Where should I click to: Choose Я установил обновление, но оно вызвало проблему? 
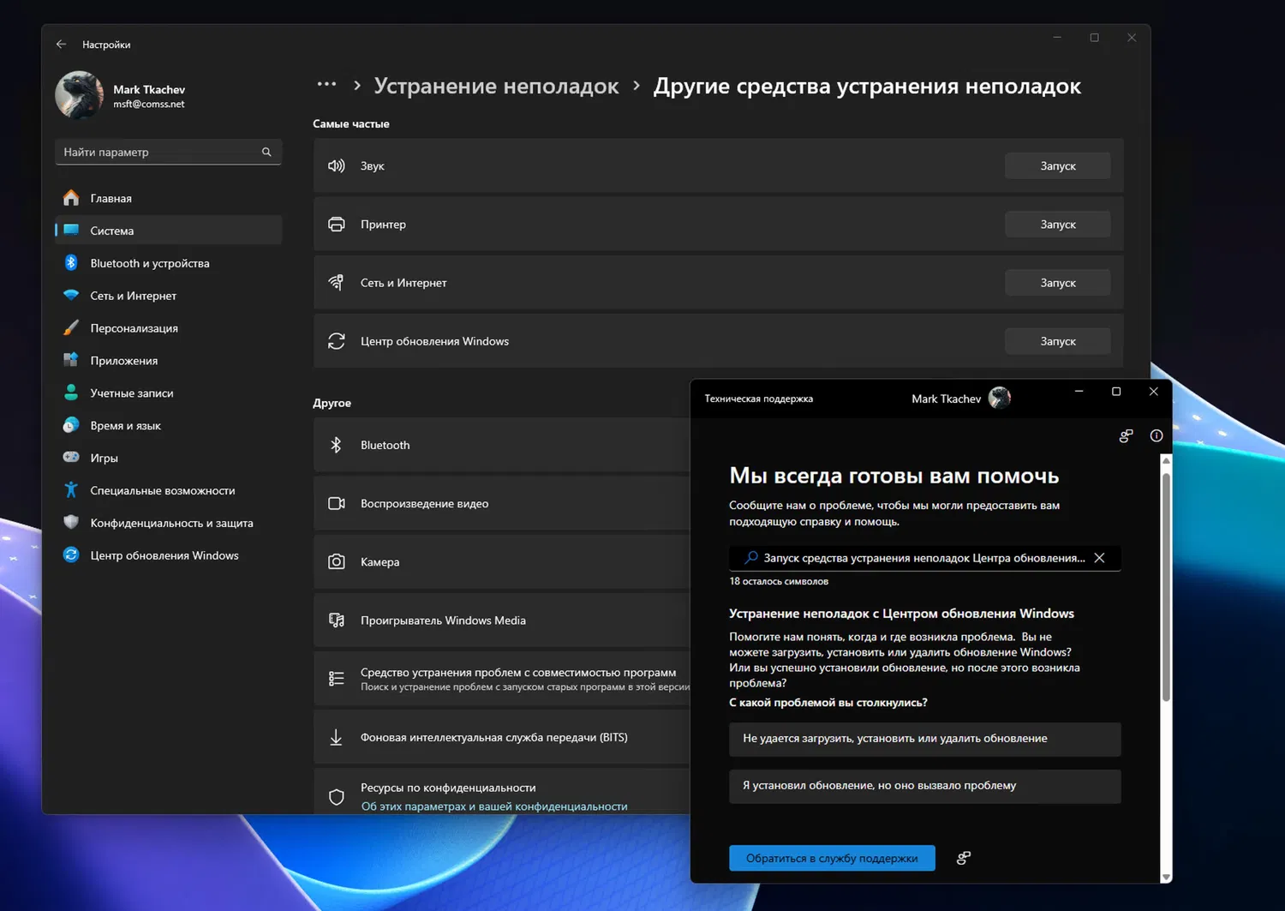pos(925,786)
